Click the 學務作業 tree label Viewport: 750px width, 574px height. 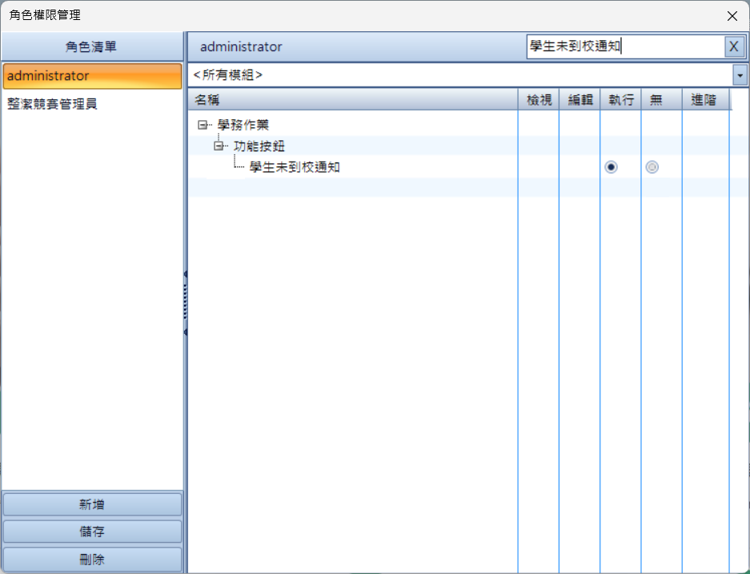click(243, 125)
